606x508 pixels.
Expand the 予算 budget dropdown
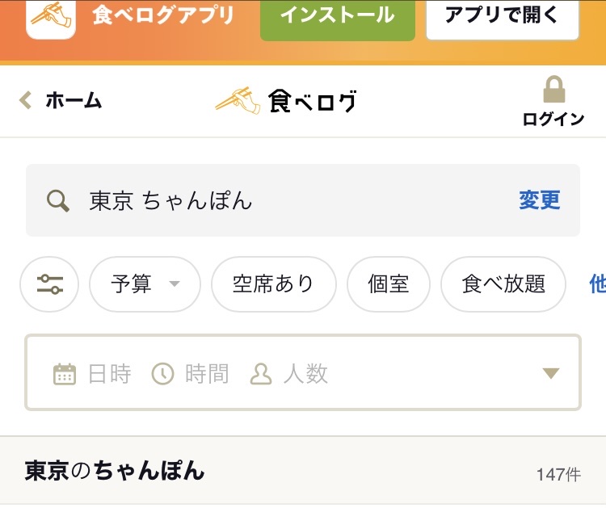pyautogui.click(x=145, y=284)
